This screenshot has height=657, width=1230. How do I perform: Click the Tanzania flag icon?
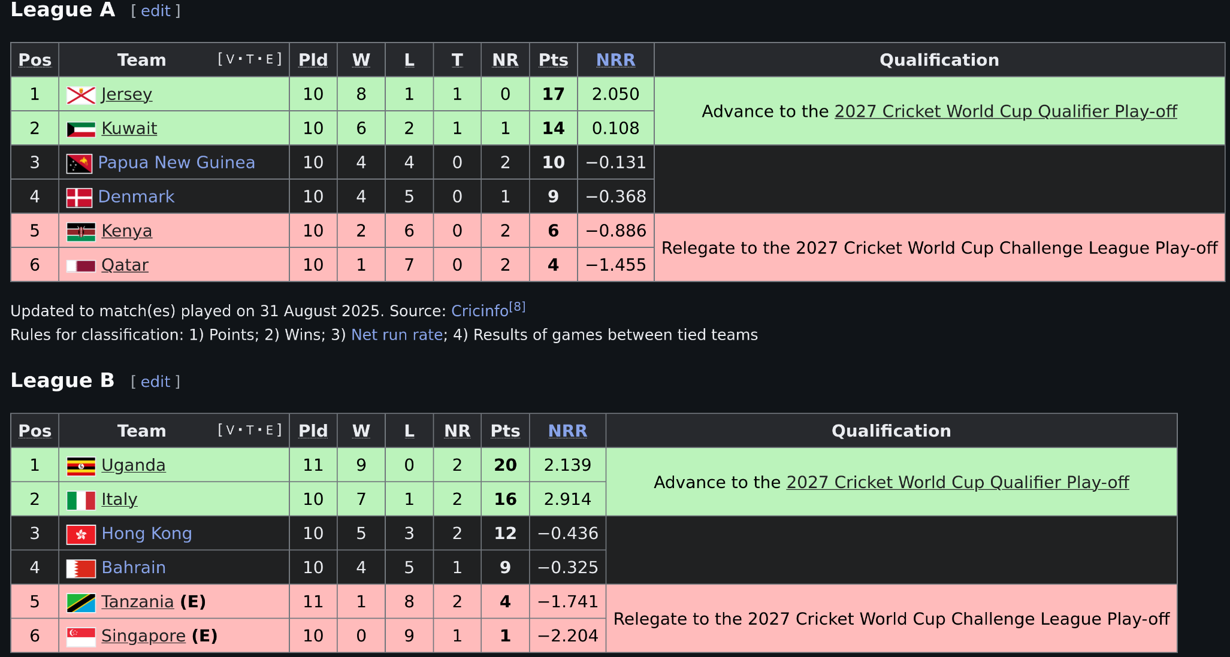coord(81,602)
